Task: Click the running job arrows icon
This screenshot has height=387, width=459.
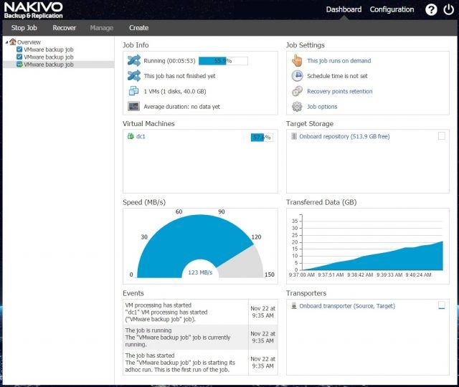Action: click(134, 60)
